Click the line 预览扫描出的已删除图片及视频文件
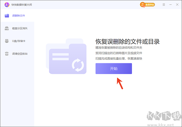This screenshot has width=182, height=127. pos(119,53)
